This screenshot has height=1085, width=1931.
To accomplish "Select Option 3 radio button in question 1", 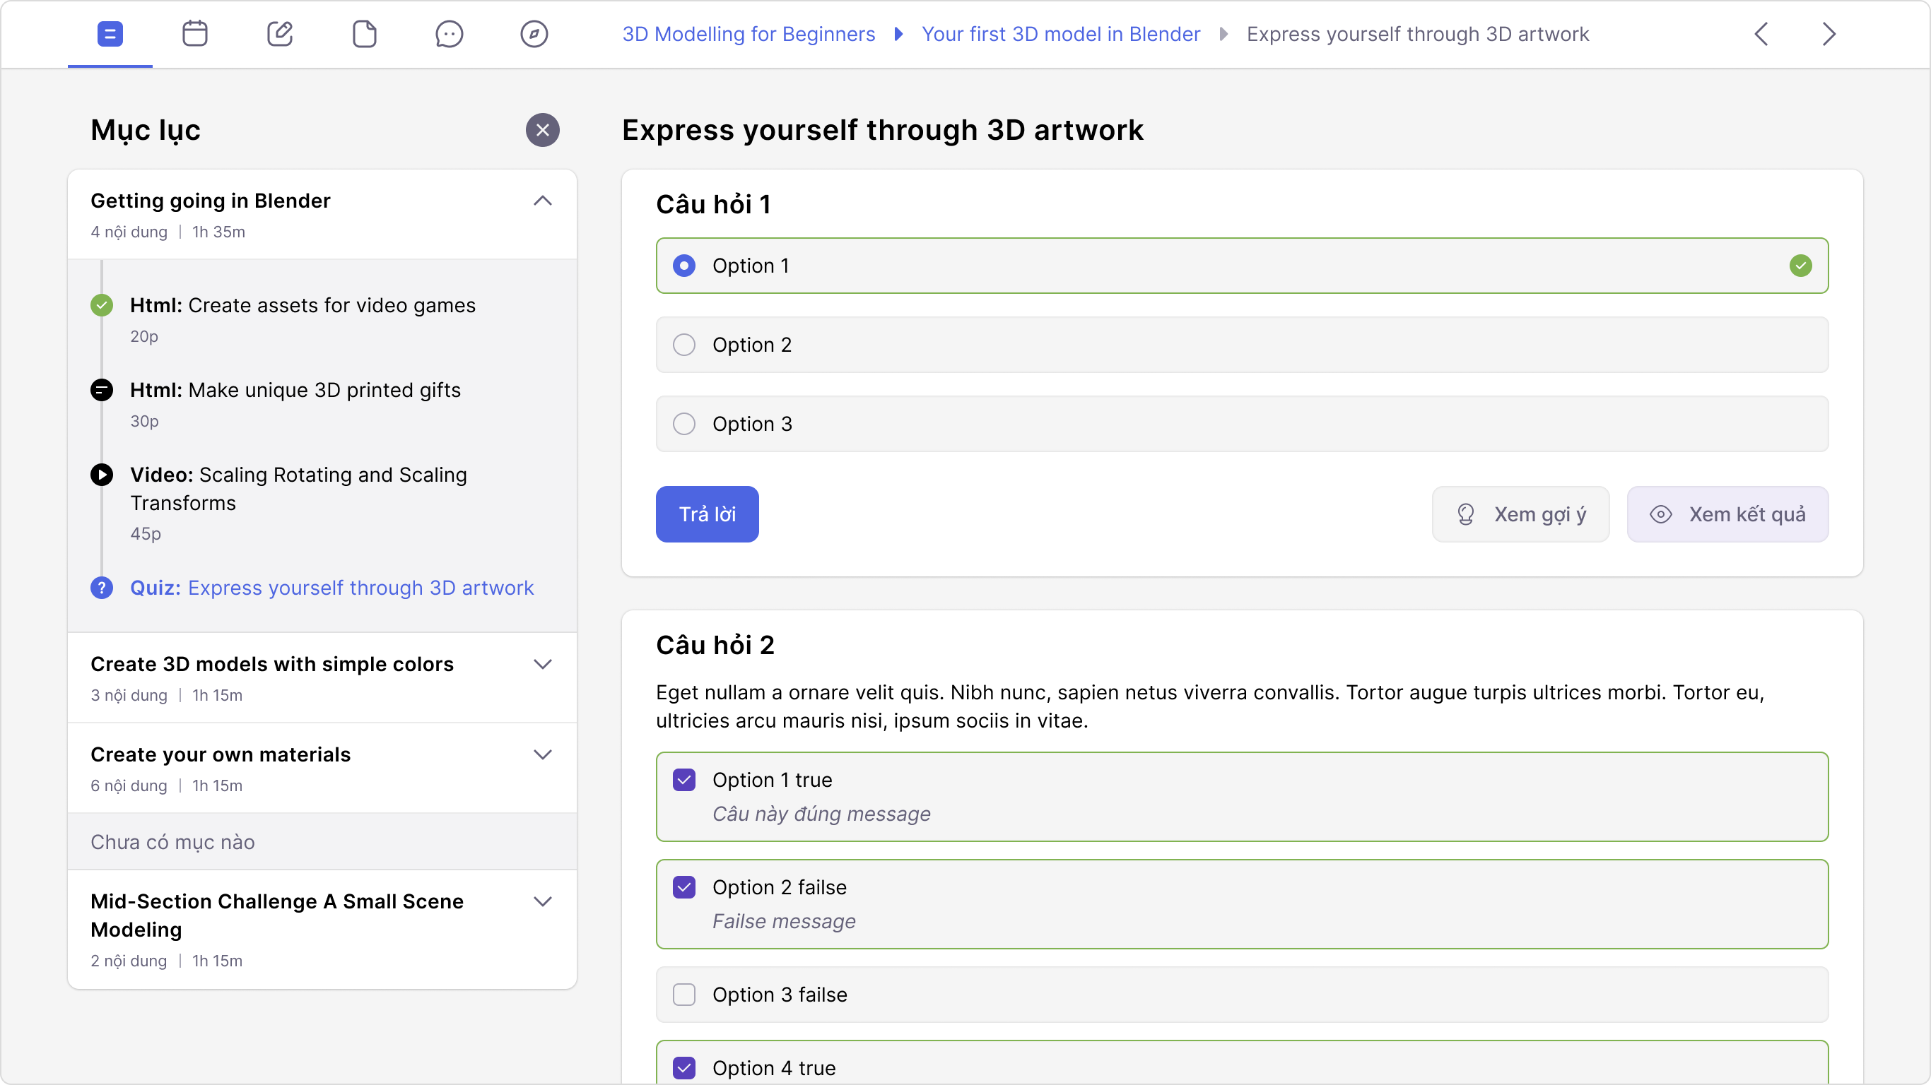I will pyautogui.click(x=683, y=424).
